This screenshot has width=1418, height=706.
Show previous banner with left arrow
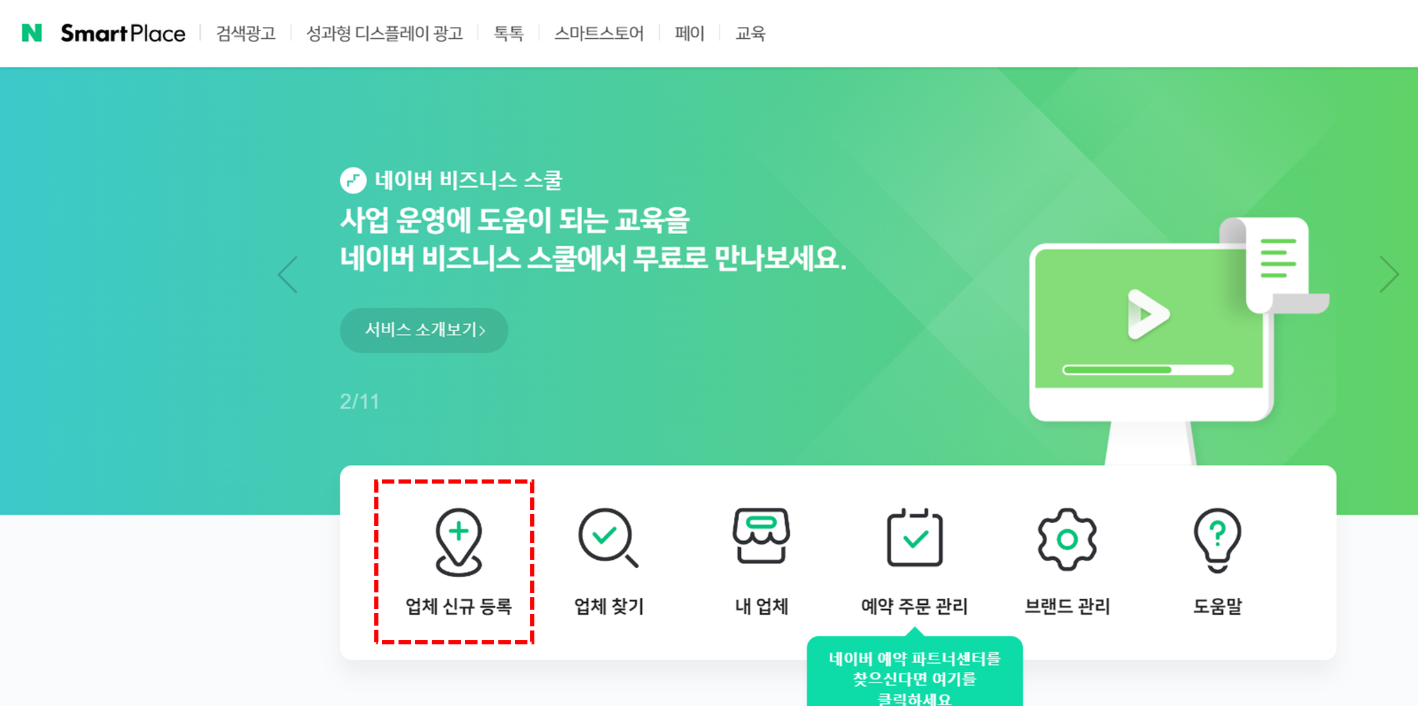pyautogui.click(x=288, y=274)
